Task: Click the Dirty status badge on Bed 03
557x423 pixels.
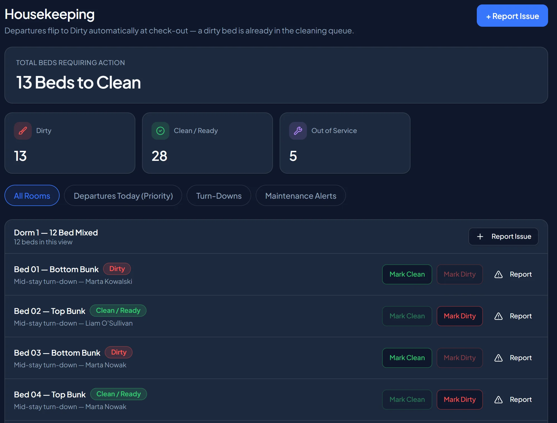Action: [x=119, y=352]
